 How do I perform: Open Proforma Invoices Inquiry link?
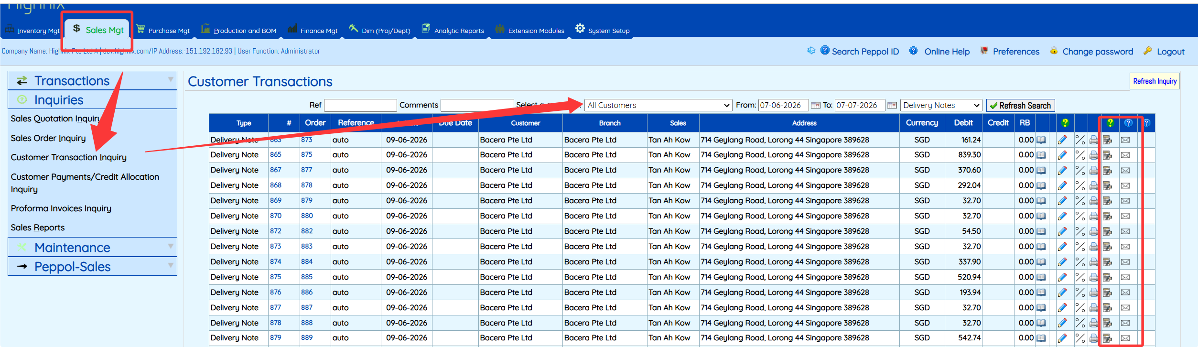(x=61, y=208)
